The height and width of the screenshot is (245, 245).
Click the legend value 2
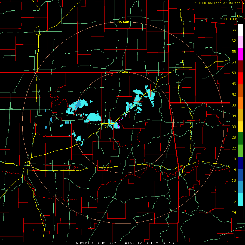235,202
